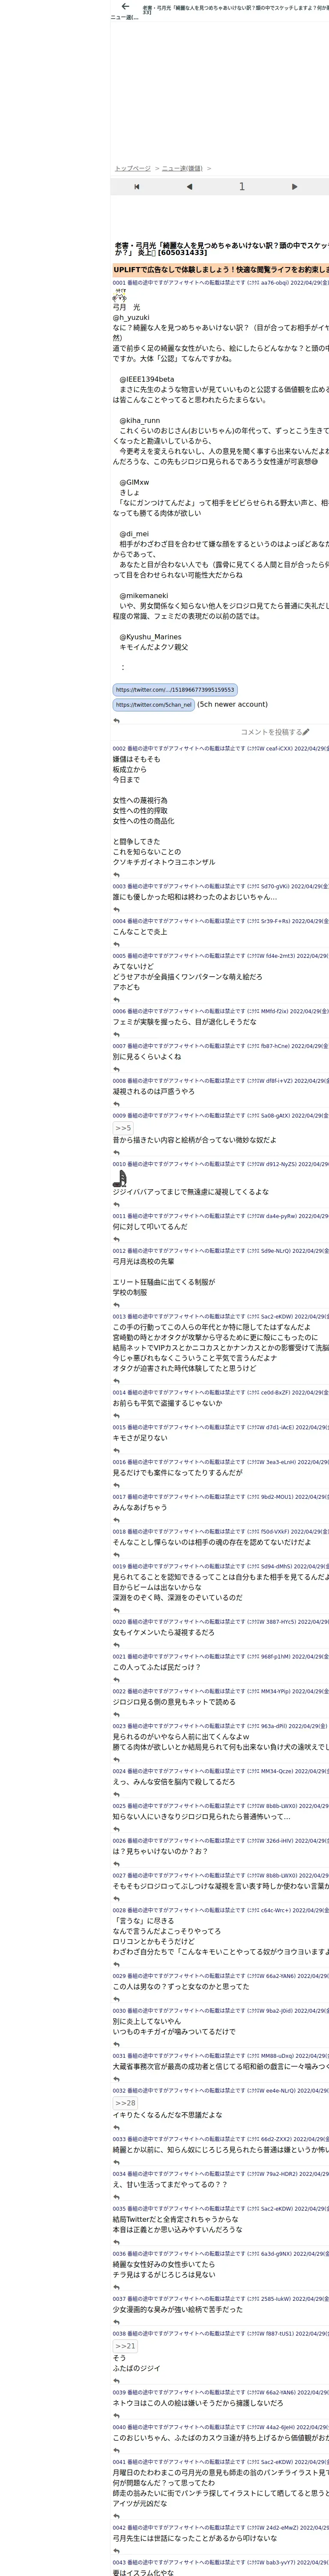The image size is (329, 2576).
Task: Reply to post 0003 via the arrow icon
Action: (x=117, y=910)
